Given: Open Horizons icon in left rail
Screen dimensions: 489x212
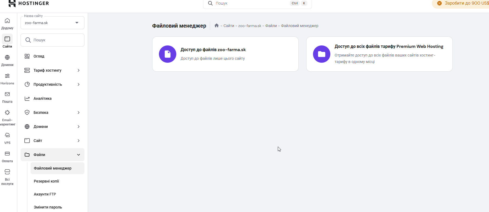Looking at the screenshot, I should pos(7,76).
